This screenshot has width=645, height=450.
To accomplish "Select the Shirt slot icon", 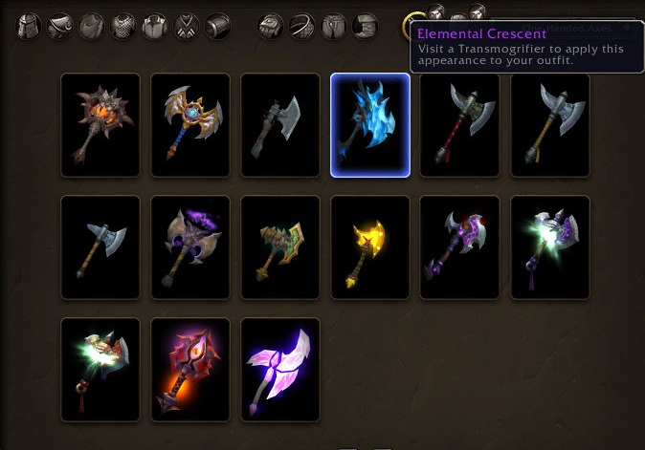I will pyautogui.click(x=155, y=26).
